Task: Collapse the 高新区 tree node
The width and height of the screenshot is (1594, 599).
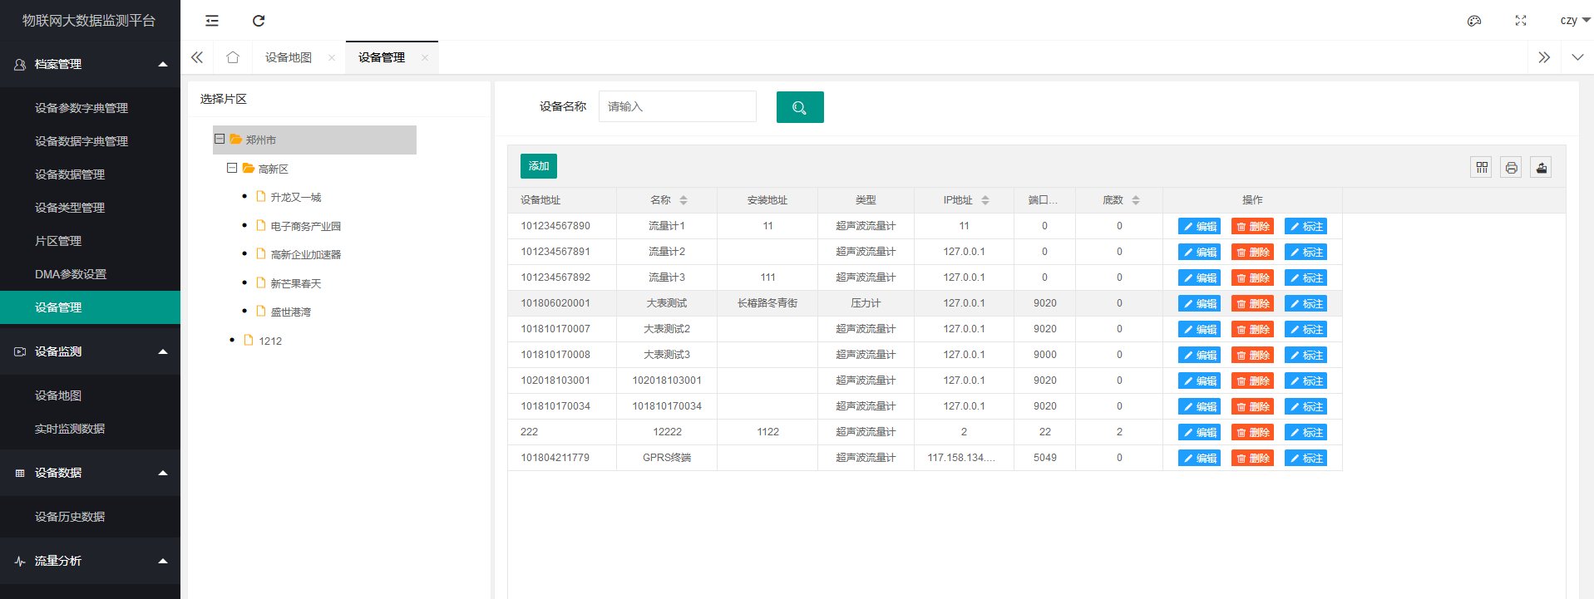Action: click(x=232, y=169)
